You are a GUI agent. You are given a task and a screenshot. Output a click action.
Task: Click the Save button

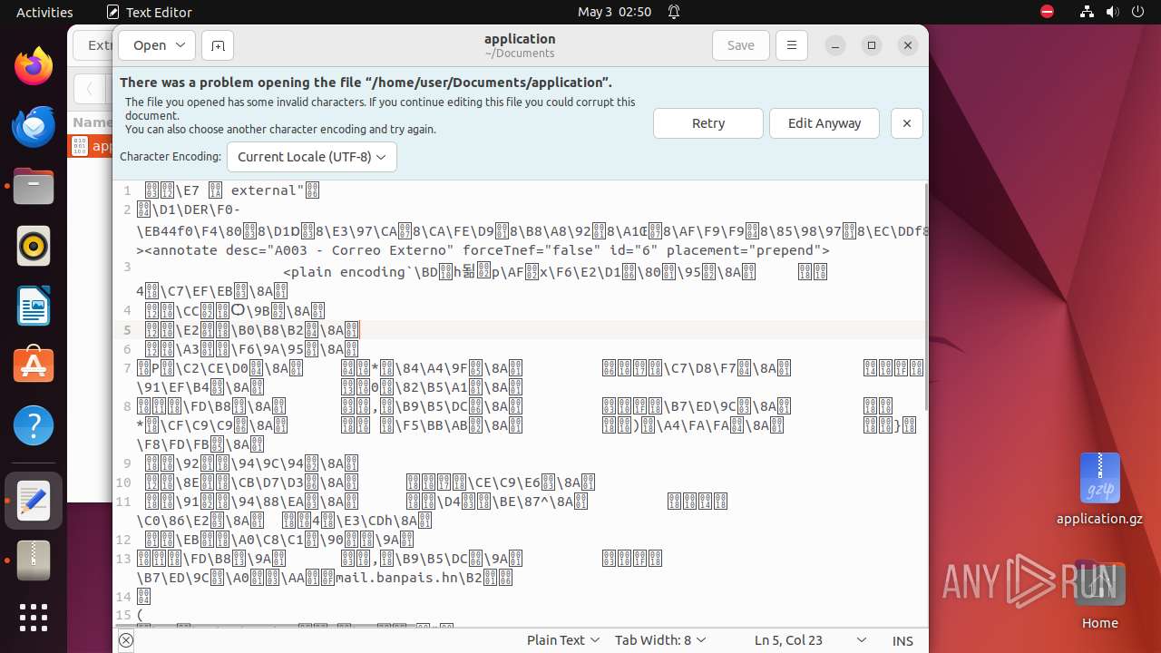click(x=740, y=45)
